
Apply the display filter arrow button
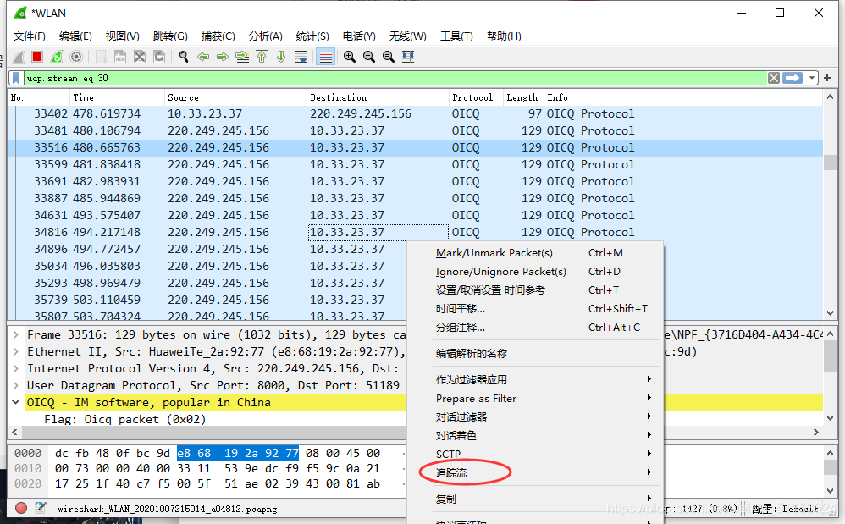click(793, 78)
